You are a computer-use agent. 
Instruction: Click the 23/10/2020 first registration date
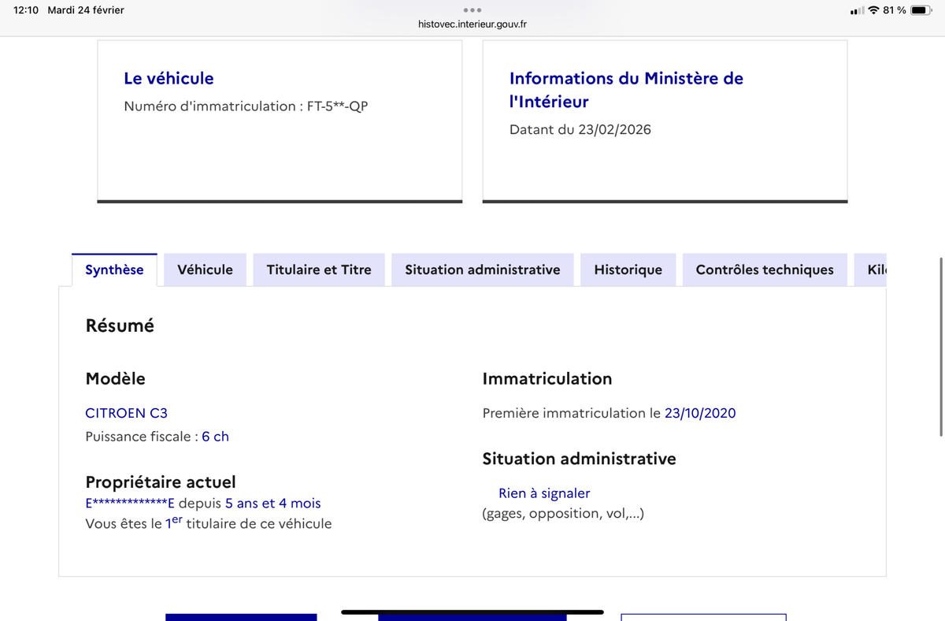coord(700,413)
